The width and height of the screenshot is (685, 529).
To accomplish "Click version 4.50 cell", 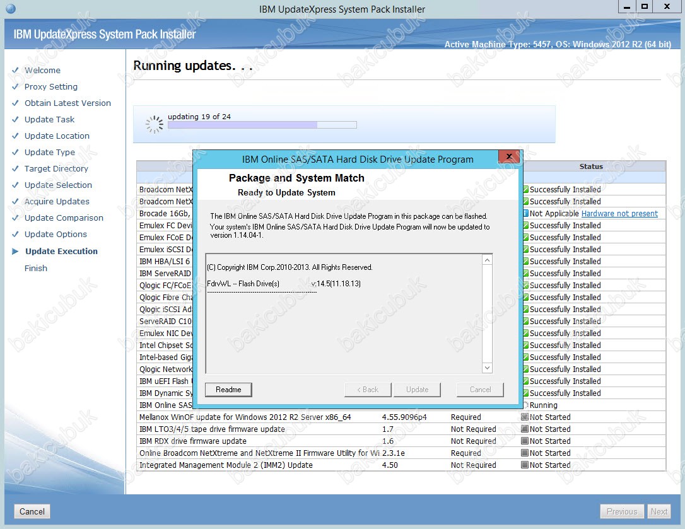I will point(390,465).
